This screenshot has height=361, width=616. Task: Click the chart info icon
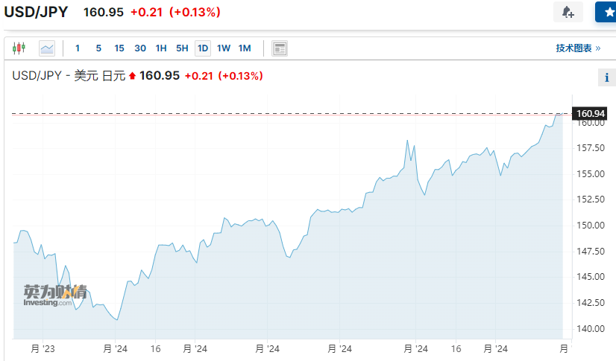[x=606, y=77]
